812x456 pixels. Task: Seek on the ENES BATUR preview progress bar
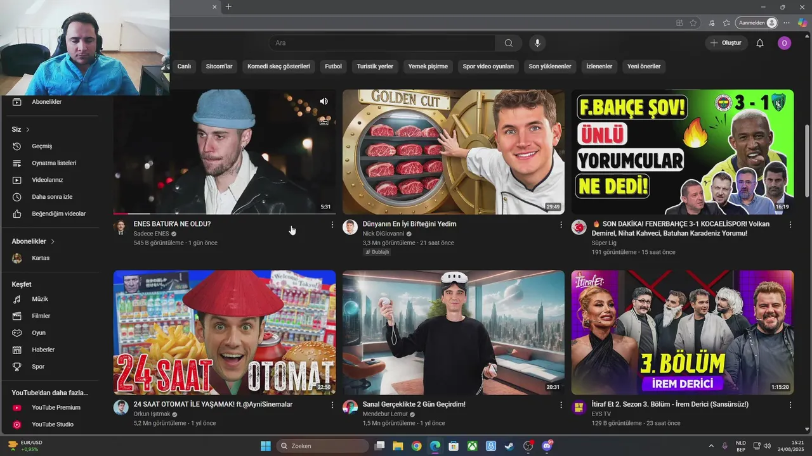coord(225,213)
